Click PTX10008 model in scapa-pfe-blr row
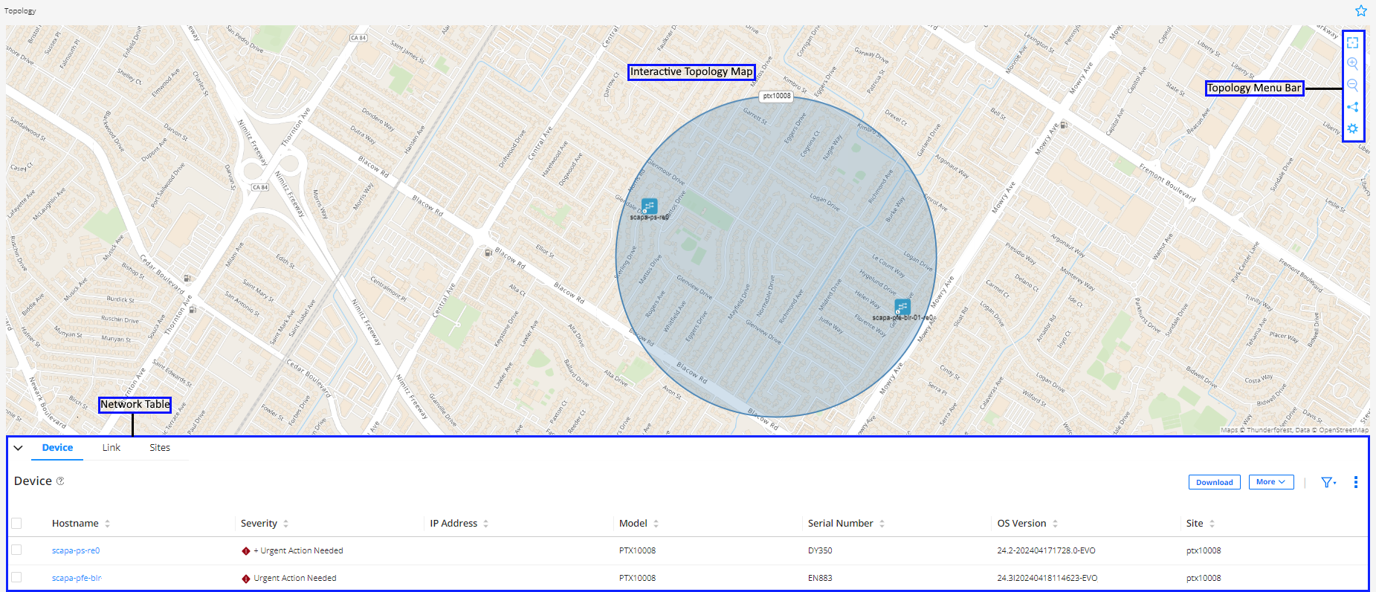Image resolution: width=1376 pixels, height=592 pixels. click(x=637, y=578)
